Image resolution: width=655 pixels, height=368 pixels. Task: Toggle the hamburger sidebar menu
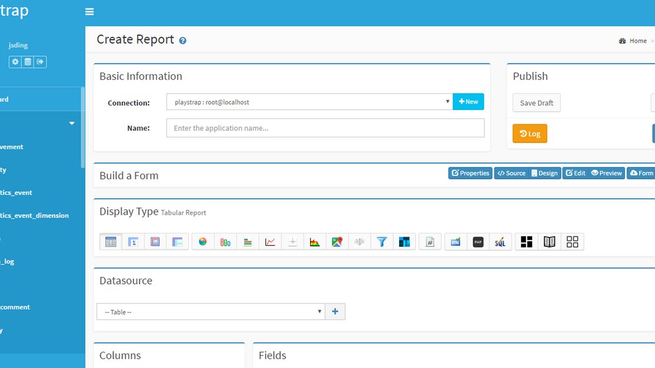pyautogui.click(x=89, y=12)
